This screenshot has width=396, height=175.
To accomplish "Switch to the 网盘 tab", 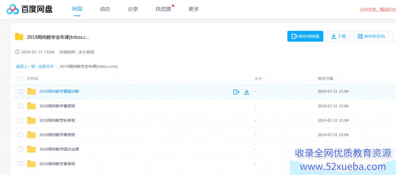I will (77, 9).
